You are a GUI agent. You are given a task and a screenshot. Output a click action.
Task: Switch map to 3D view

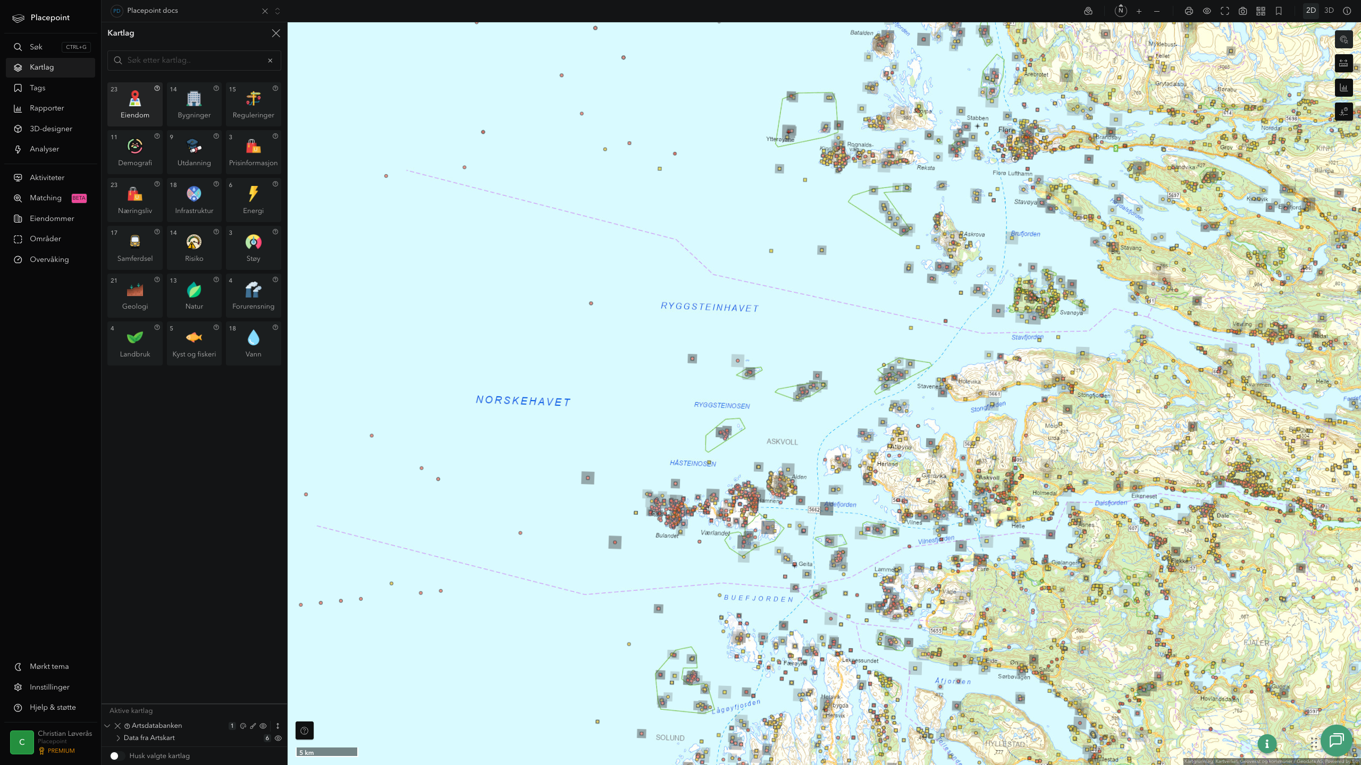click(1329, 11)
